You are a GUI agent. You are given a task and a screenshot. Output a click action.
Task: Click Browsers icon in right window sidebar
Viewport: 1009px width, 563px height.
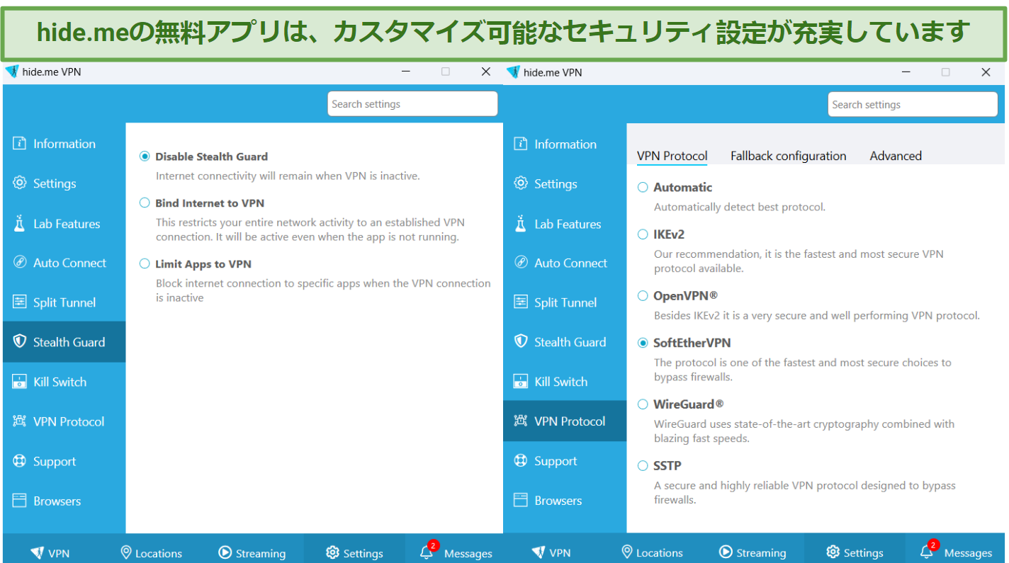click(x=521, y=501)
